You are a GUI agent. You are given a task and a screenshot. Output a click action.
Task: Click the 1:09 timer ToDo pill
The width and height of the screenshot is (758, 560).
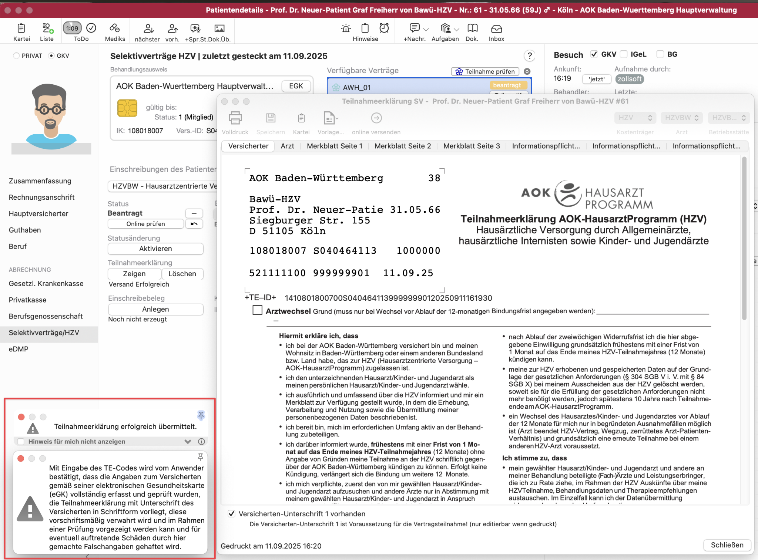coord(72,28)
